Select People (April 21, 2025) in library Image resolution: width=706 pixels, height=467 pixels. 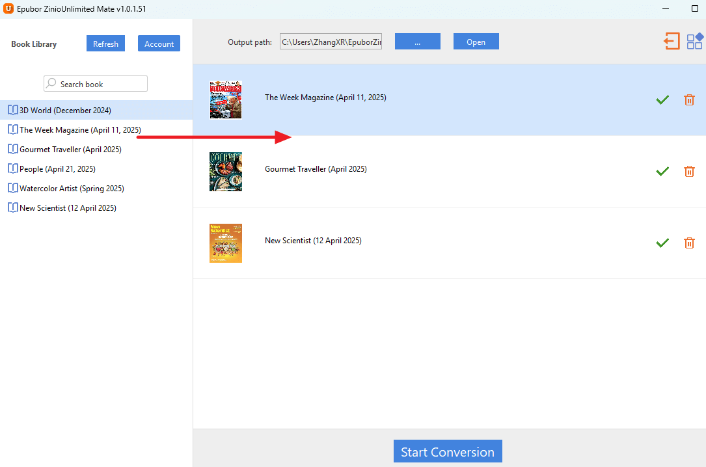point(96,168)
